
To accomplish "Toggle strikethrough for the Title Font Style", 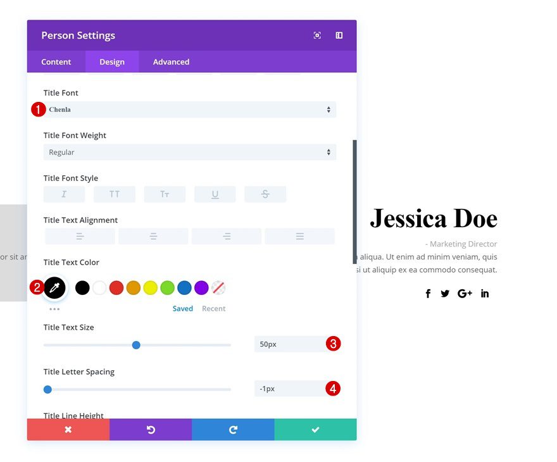I will click(265, 194).
